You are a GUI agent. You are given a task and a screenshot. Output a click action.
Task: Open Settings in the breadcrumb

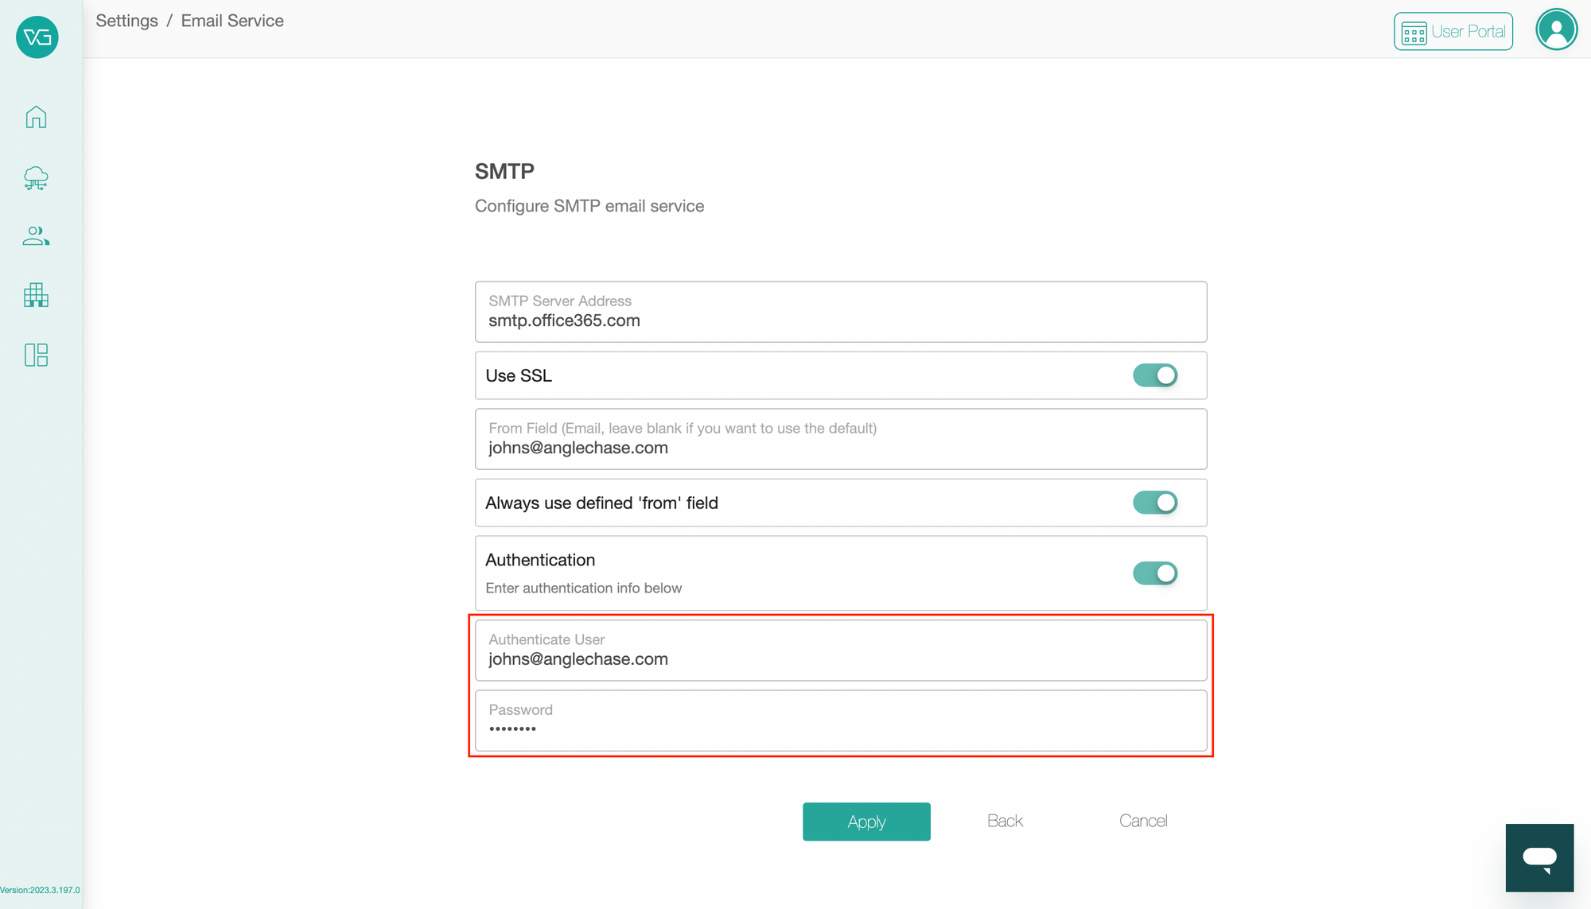[x=126, y=21]
